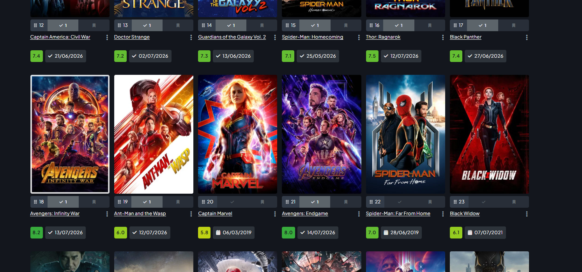Open Captain America: Civil War title link
This screenshot has height=272, width=582.
tap(60, 37)
